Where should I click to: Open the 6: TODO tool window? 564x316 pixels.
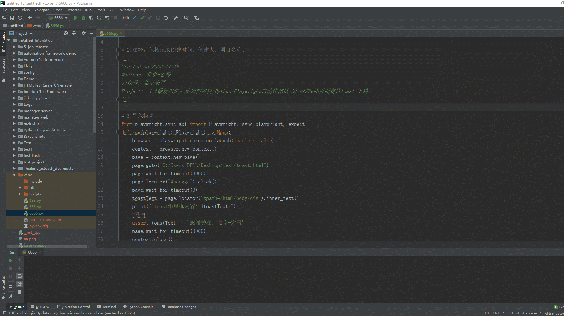40,307
